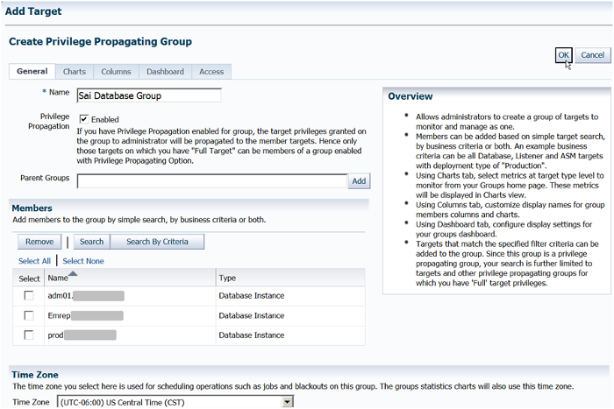Search for members to add
The height and width of the screenshot is (409, 614).
tap(91, 242)
